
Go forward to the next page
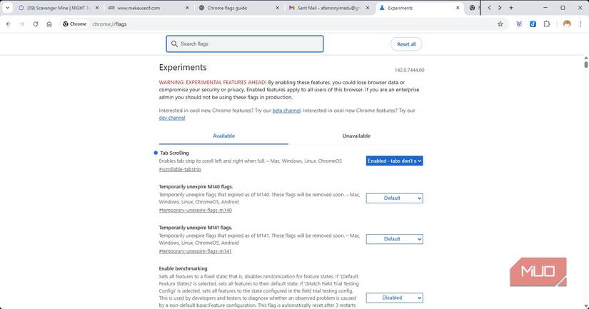pos(22,24)
